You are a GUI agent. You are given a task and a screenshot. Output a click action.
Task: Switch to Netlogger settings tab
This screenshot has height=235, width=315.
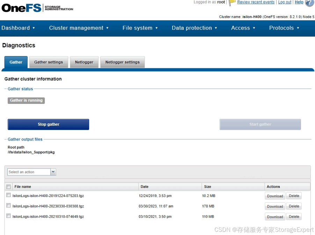[x=123, y=62]
